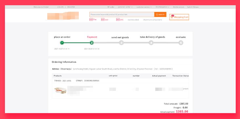The width and height of the screenshot is (240, 119).
Task: Click the Payment step label
Action: [92, 37]
